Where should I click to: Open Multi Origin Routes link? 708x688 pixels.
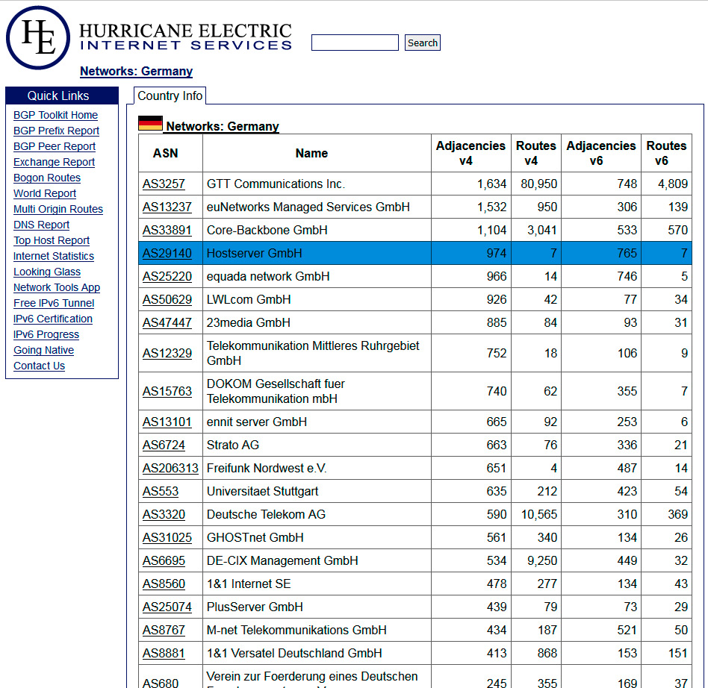click(58, 210)
